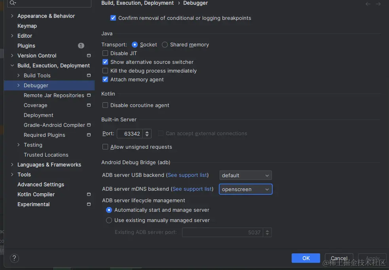Click project-level icon beside Remote Jar Repositories

click(89, 95)
